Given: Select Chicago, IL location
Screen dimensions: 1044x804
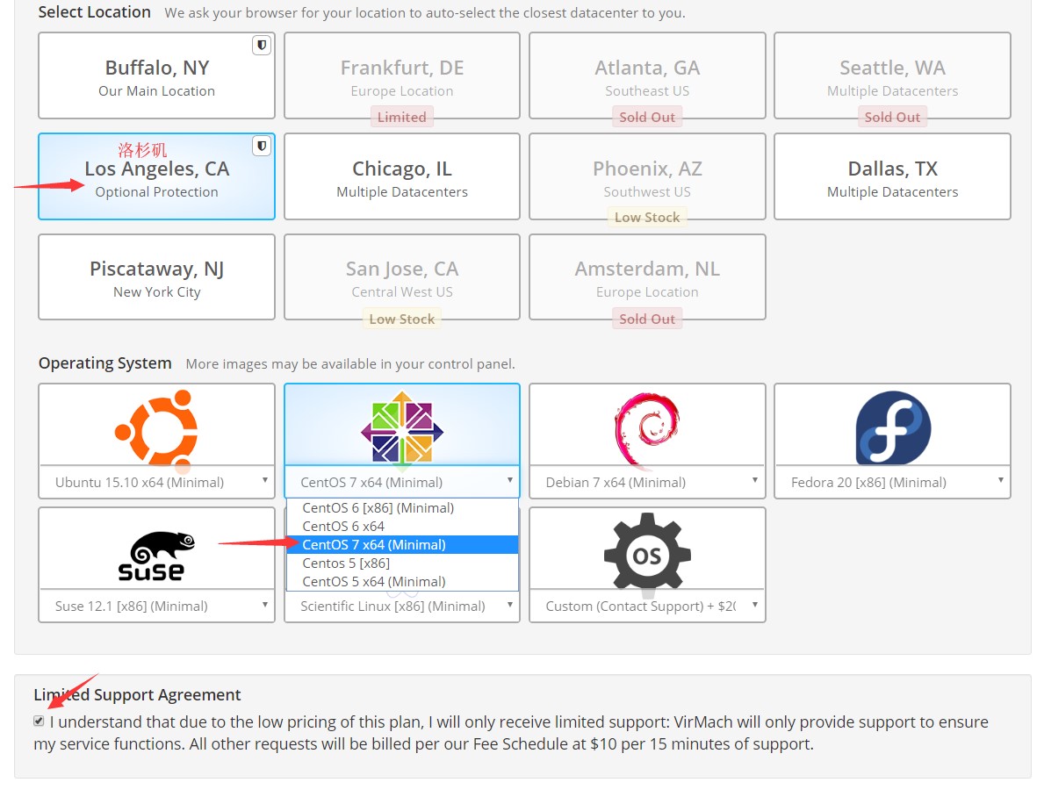Looking at the screenshot, I should 402,176.
